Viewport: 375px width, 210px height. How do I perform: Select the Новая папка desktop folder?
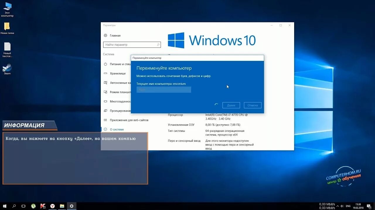click(x=7, y=28)
